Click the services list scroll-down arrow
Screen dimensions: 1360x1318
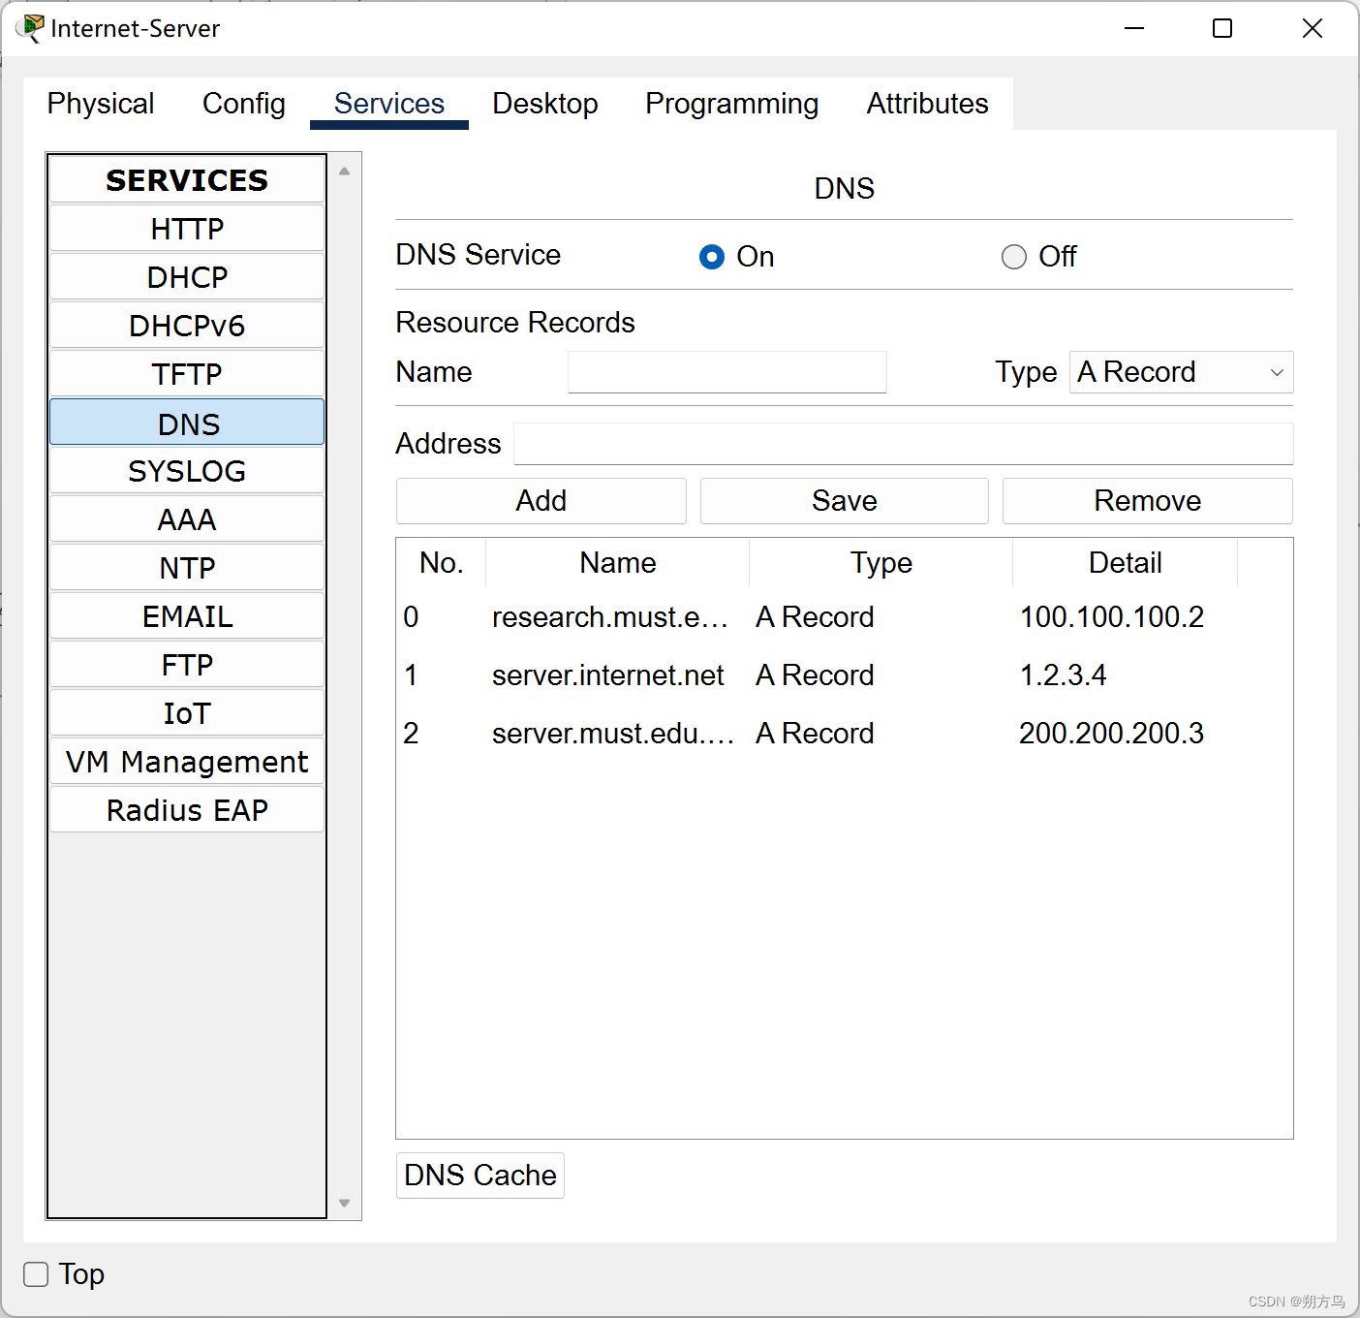pyautogui.click(x=344, y=1203)
